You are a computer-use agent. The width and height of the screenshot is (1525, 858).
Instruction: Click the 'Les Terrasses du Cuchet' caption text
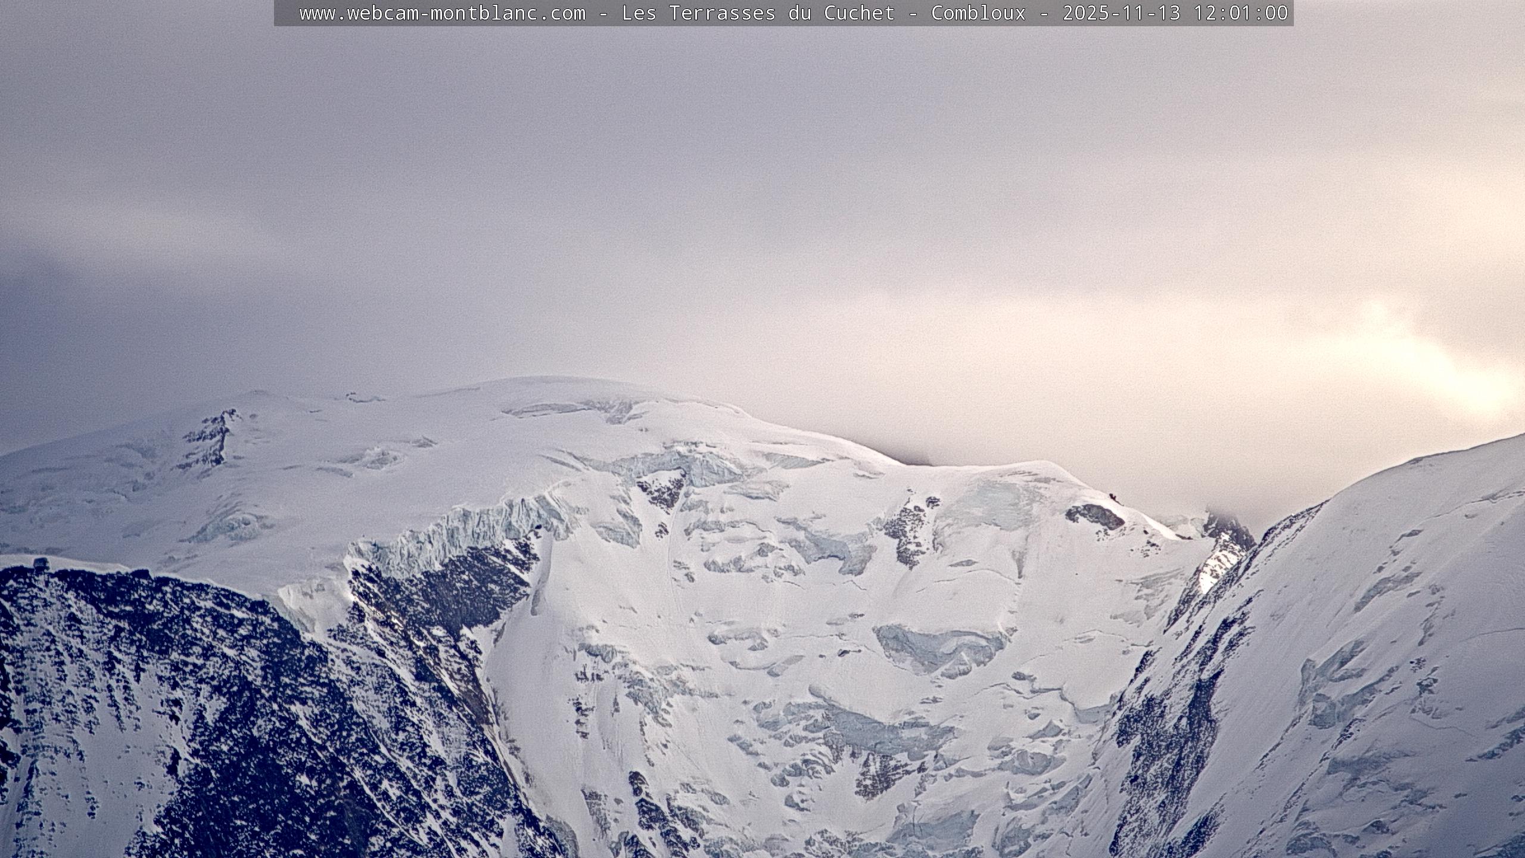point(758,13)
